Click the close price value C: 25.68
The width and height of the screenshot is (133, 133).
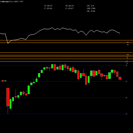click(48, 9)
